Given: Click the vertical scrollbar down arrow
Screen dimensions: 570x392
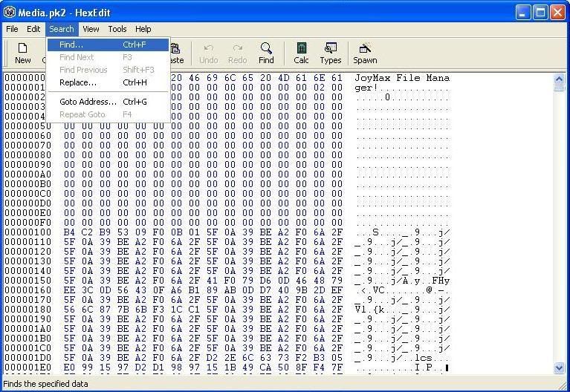Looking at the screenshot, I should tap(559, 367).
